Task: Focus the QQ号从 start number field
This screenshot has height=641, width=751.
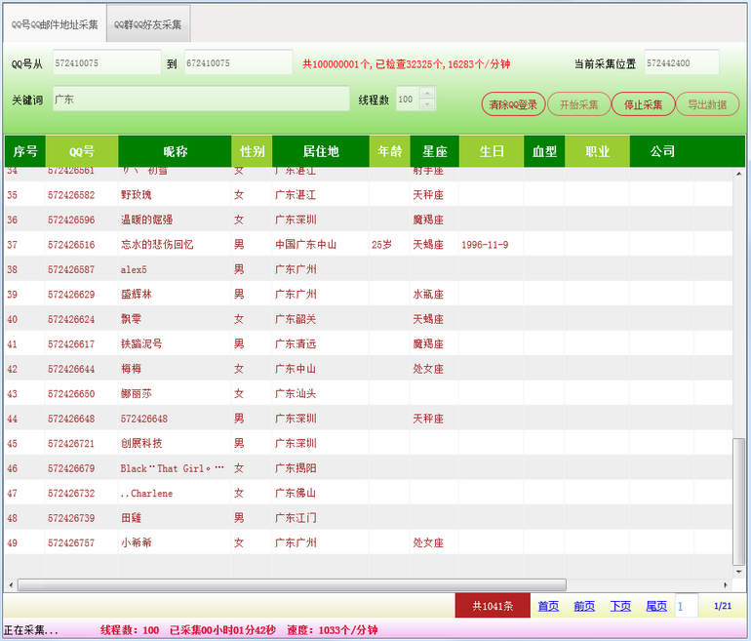Action: tap(106, 63)
